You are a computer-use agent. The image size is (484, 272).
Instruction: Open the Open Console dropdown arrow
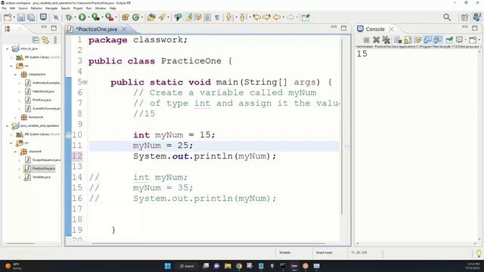click(479, 40)
